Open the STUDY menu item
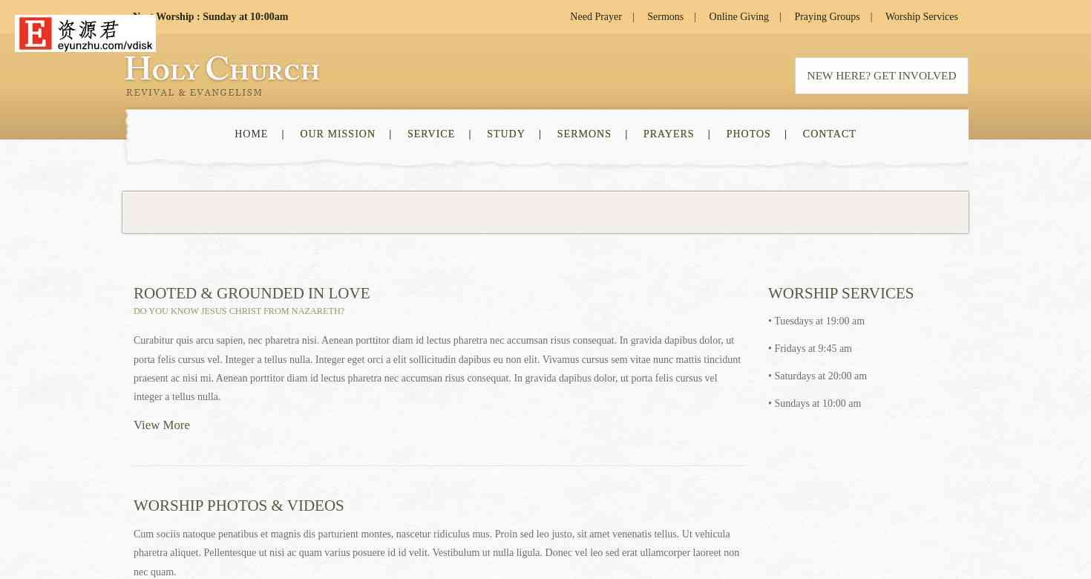Image resolution: width=1091 pixels, height=579 pixels. pyautogui.click(x=506, y=134)
